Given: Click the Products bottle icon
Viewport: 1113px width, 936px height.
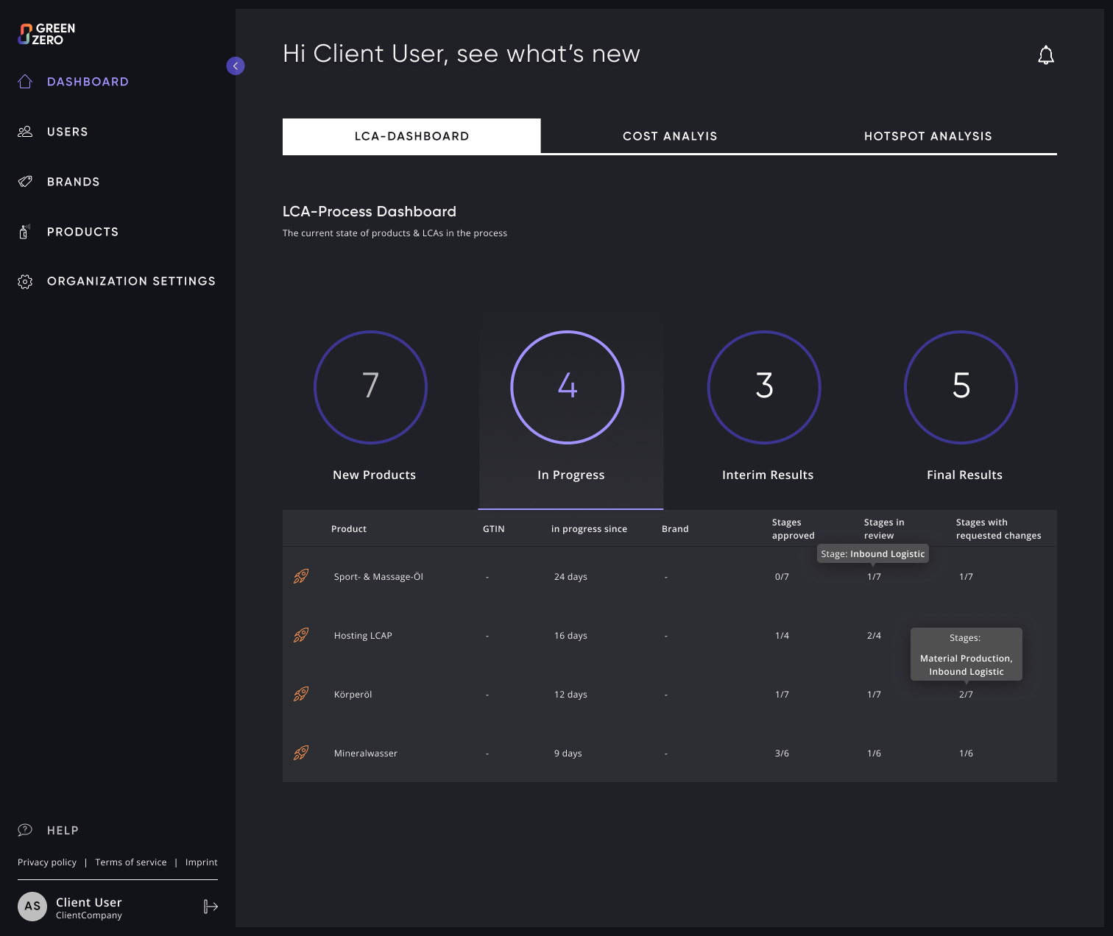Looking at the screenshot, I should tap(24, 232).
